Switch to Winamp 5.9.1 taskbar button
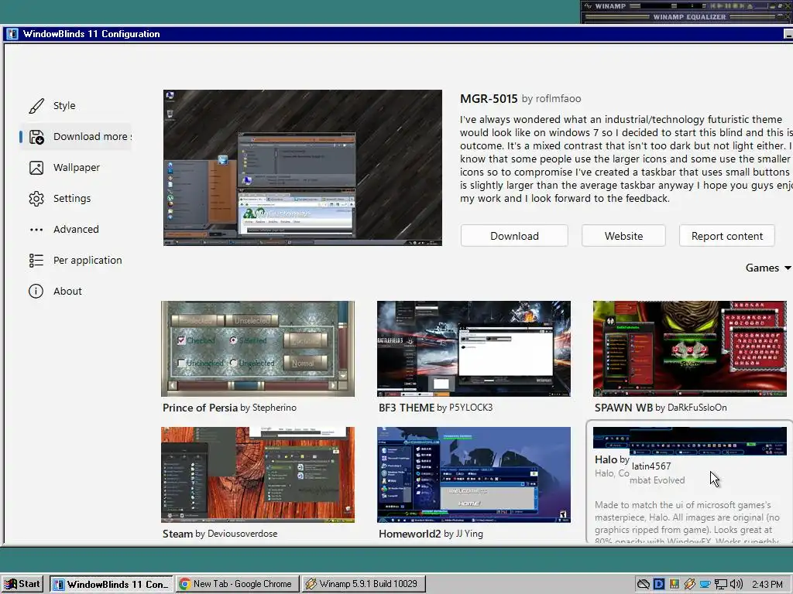This screenshot has width=793, height=594. tap(364, 584)
